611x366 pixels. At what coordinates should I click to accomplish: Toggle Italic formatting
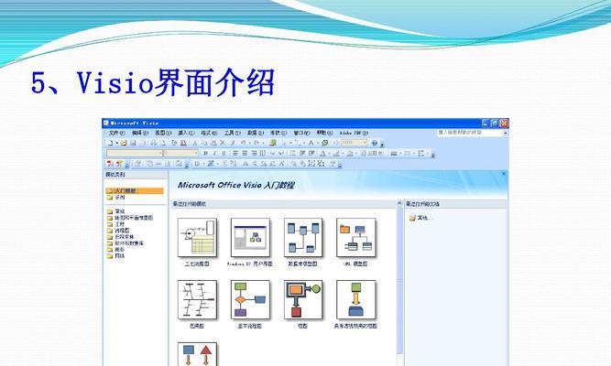[214, 153]
